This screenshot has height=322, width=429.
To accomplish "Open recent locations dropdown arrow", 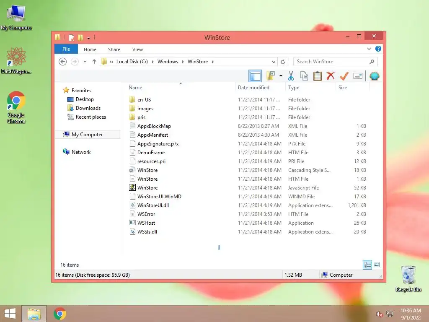I will tap(85, 62).
